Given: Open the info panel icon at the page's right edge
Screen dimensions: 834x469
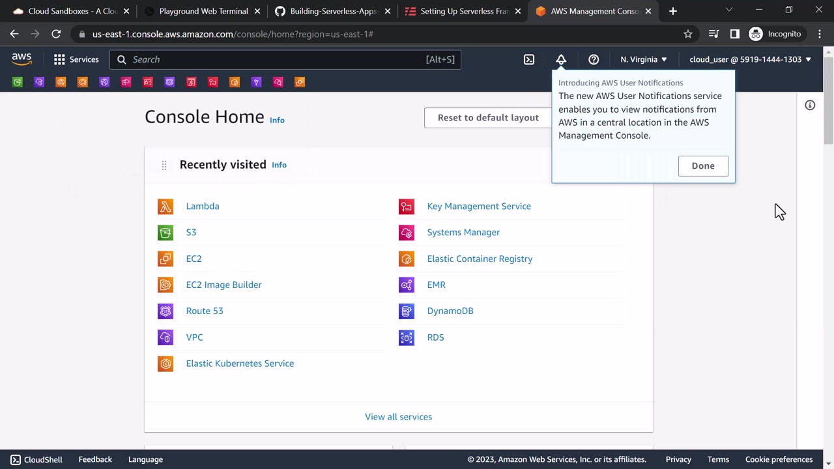Looking at the screenshot, I should 810,105.
